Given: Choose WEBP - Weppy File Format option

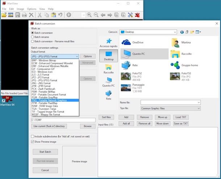Looking at the screenshot, I should [55, 114].
